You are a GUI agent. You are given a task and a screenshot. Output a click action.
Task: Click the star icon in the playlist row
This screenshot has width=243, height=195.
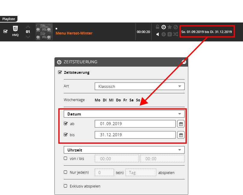(x=170, y=27)
